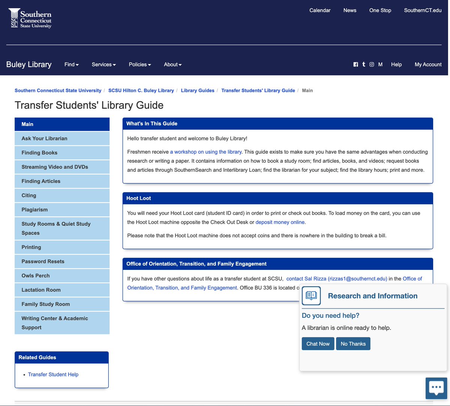Open the library Instagram icon

pos(372,64)
